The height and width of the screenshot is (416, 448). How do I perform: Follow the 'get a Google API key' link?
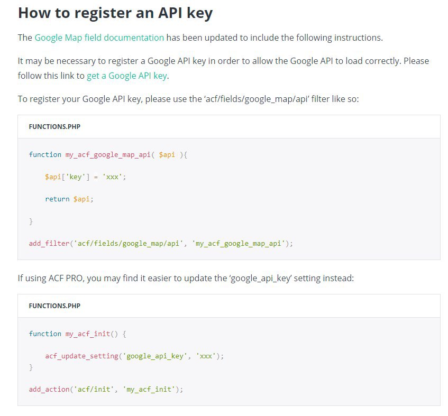[x=127, y=76]
